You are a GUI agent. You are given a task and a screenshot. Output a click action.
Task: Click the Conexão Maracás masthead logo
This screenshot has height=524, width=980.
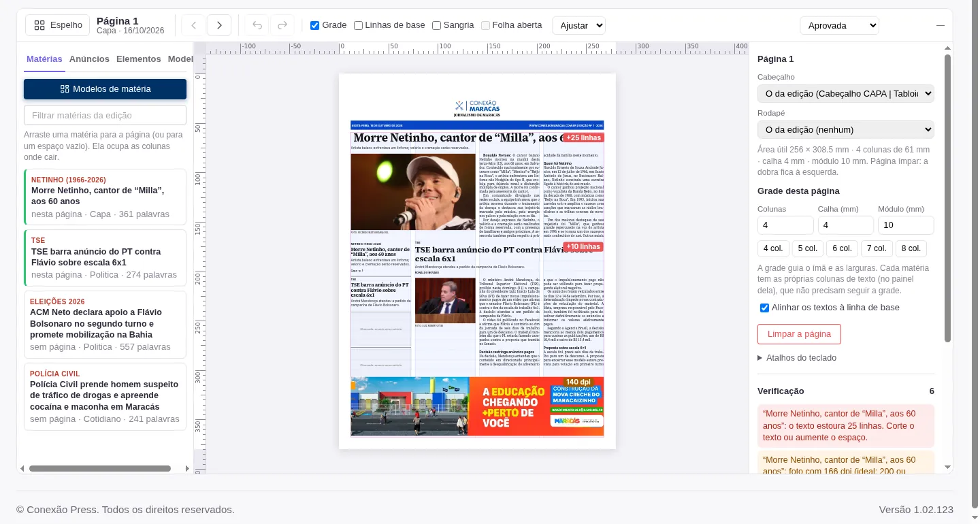click(477, 108)
